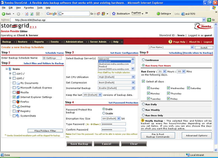Viewport: 218px width, 158px height.
Task: Click the page vertical scrollbar down arrow
Action: 216,150
